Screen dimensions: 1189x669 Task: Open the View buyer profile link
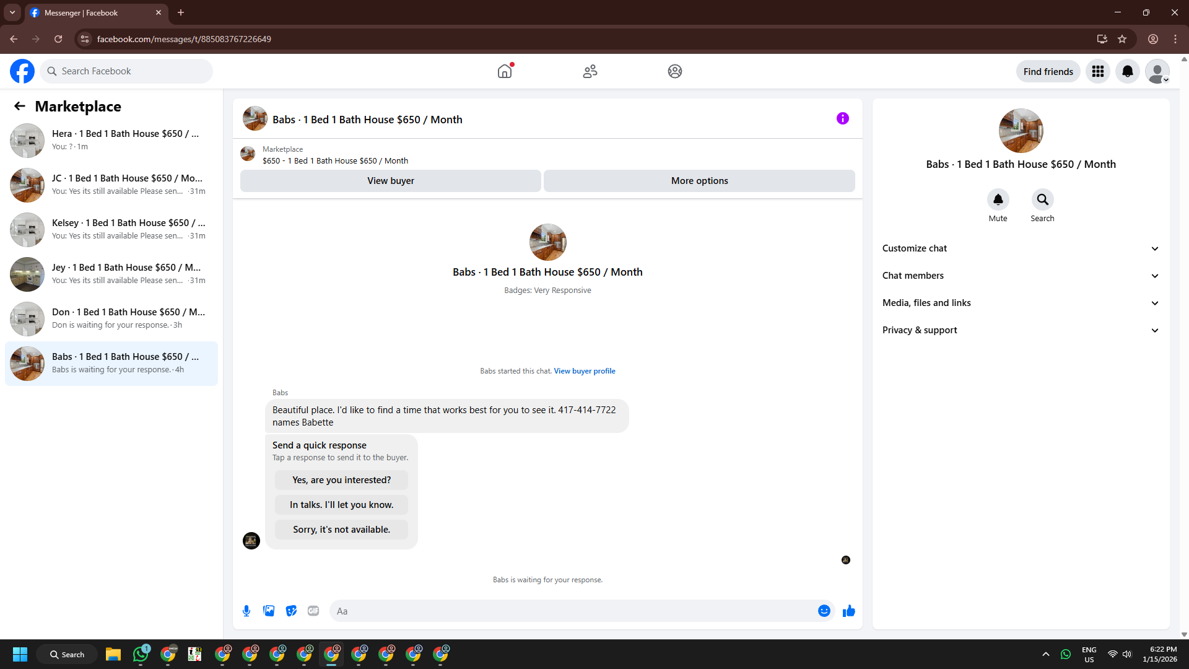tap(584, 371)
